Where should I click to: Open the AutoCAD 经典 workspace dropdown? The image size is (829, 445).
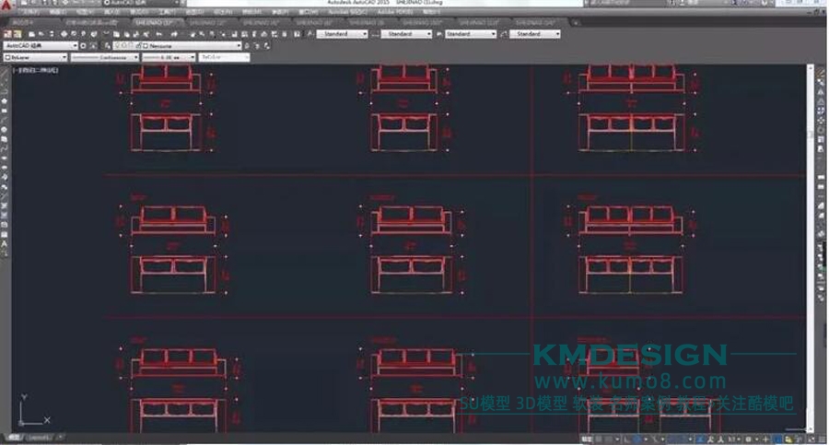point(41,45)
